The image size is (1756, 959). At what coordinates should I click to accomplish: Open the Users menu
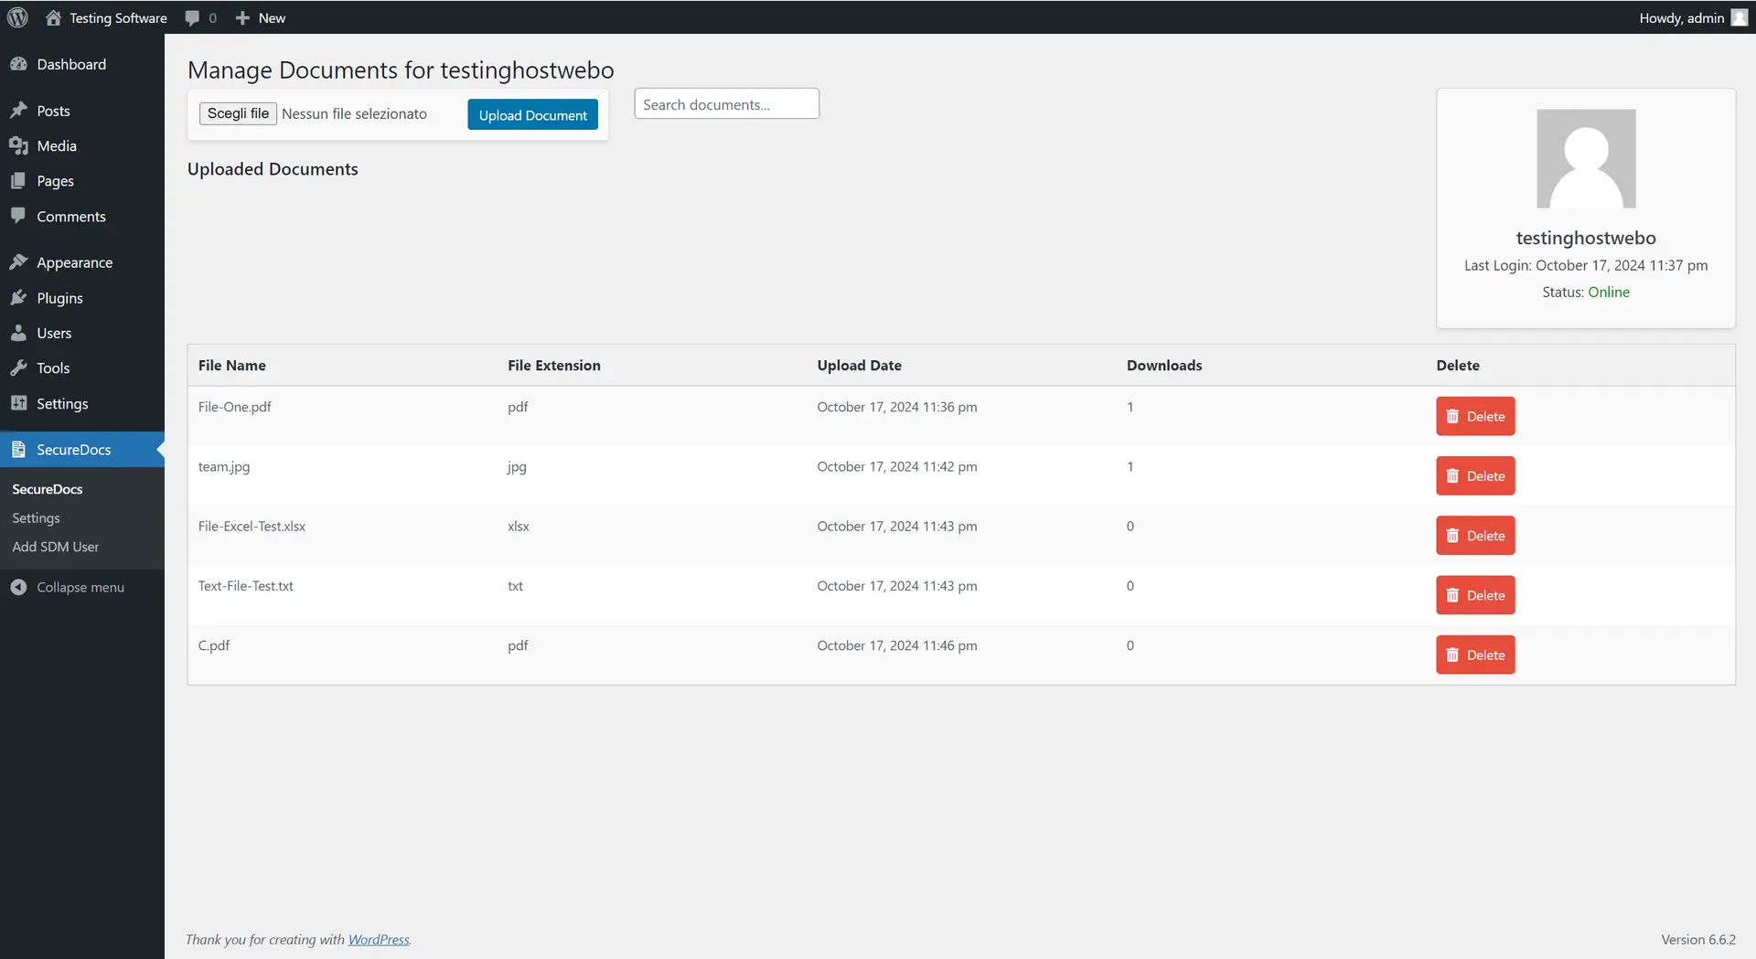(54, 334)
